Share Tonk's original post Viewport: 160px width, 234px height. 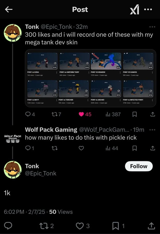152,114
